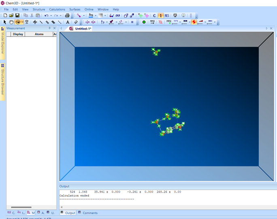Pin the Measurement panel
Image resolution: width=277 pixels, height=219 pixels.
50,28
